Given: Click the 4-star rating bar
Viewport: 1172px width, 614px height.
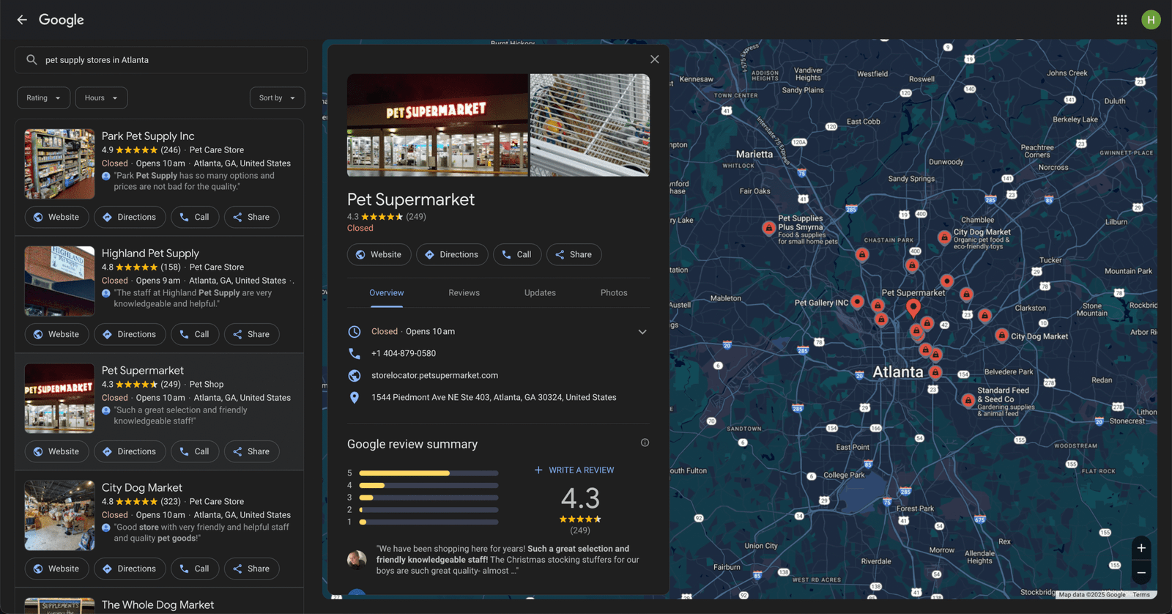Looking at the screenshot, I should point(429,485).
